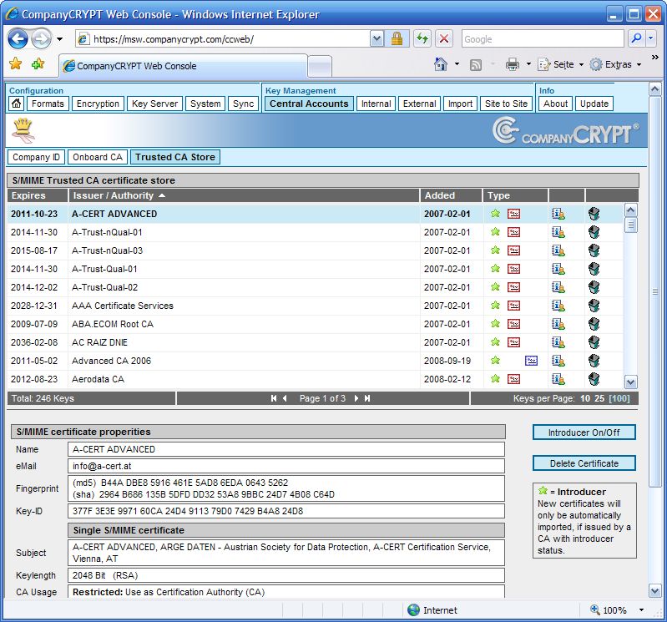This screenshot has width=667, height=622.
Task: Toggle introducer star for A-CERT ADVANCED row
Action: tap(495, 214)
